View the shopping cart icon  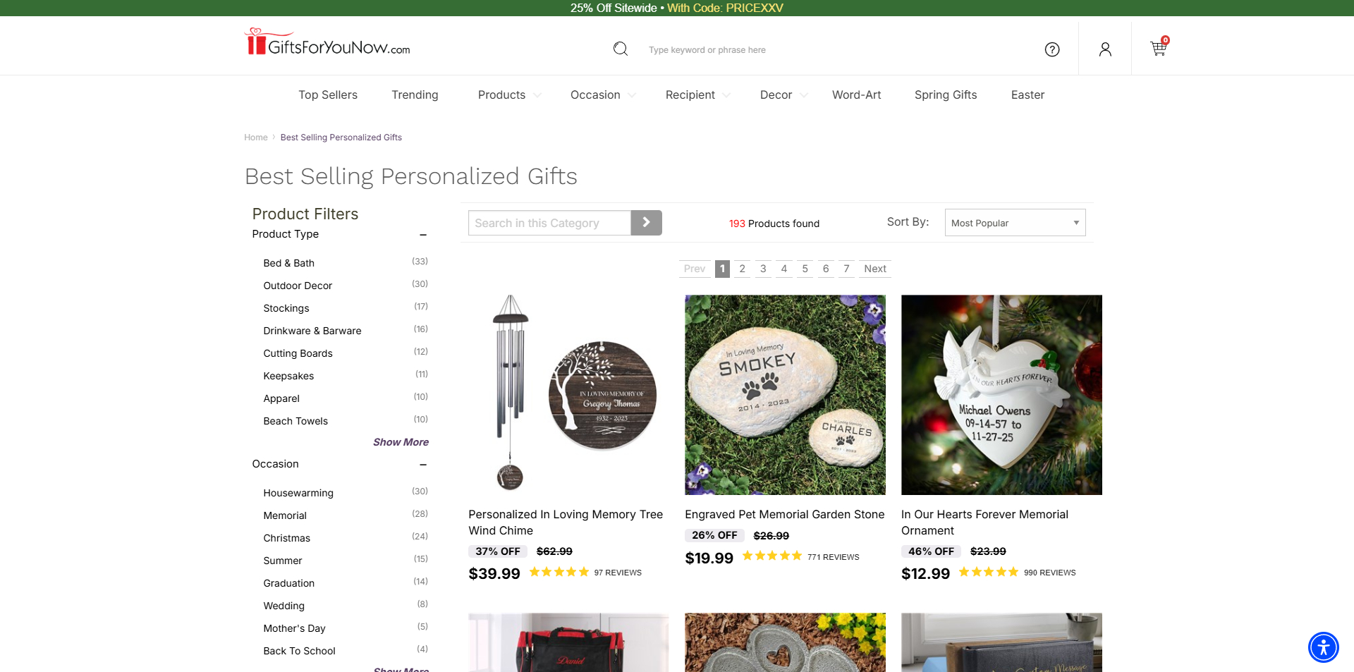click(x=1159, y=47)
